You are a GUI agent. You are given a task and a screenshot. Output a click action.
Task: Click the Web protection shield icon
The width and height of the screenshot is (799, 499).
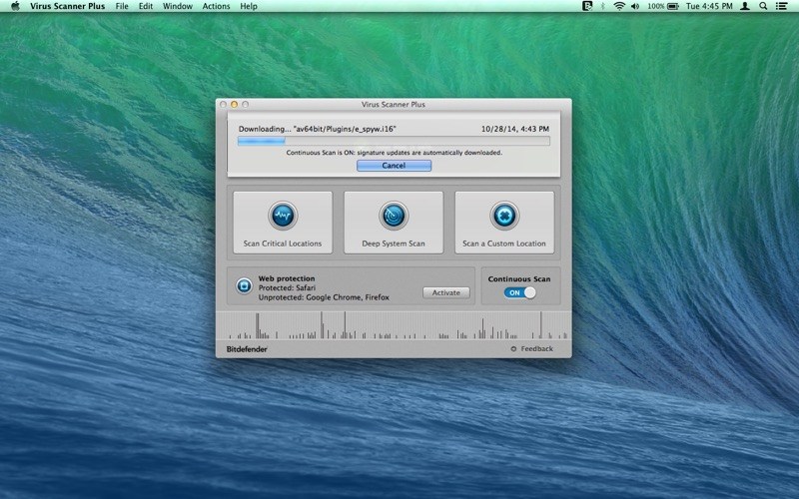point(245,286)
